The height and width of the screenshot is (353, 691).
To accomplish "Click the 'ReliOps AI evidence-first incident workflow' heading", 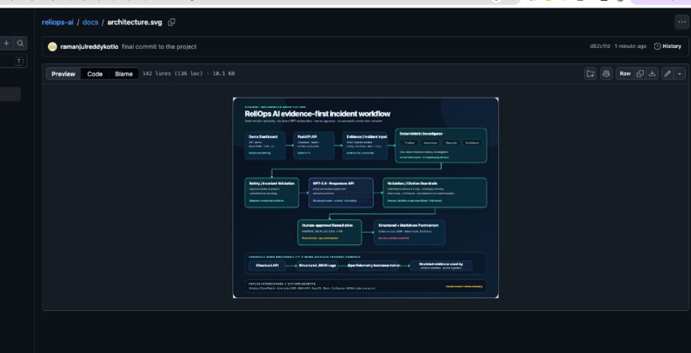I will click(x=317, y=114).
